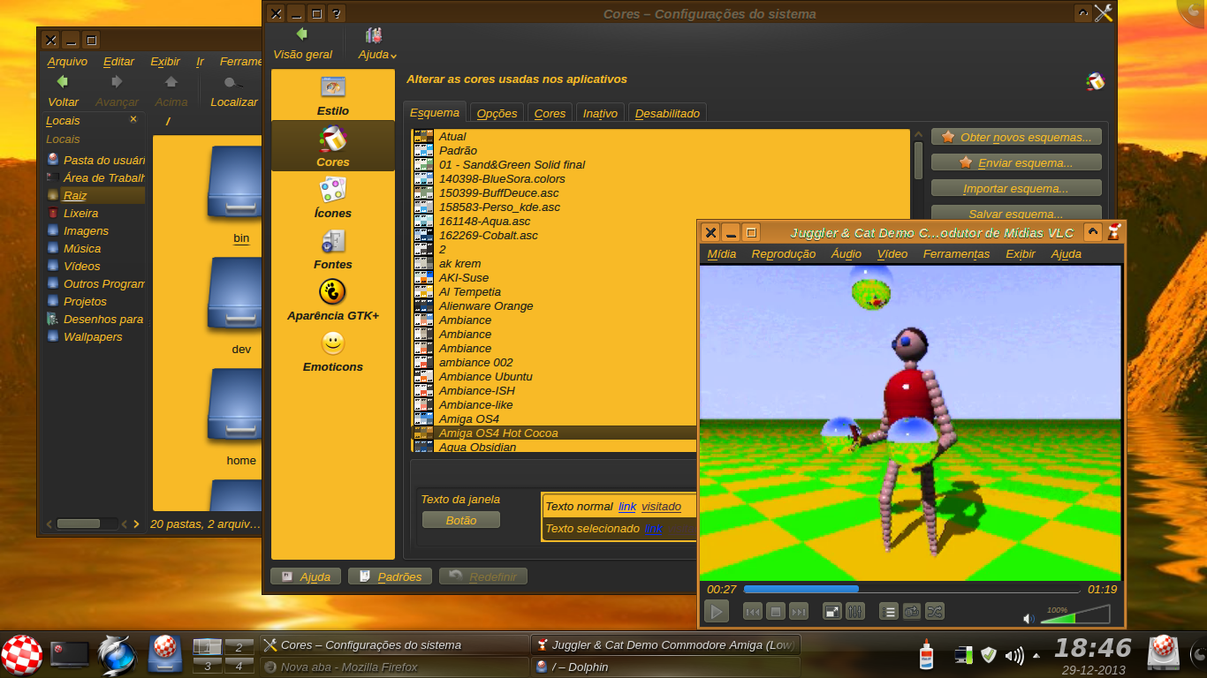Click Enviar esquema button
The height and width of the screenshot is (678, 1207).
point(1016,162)
